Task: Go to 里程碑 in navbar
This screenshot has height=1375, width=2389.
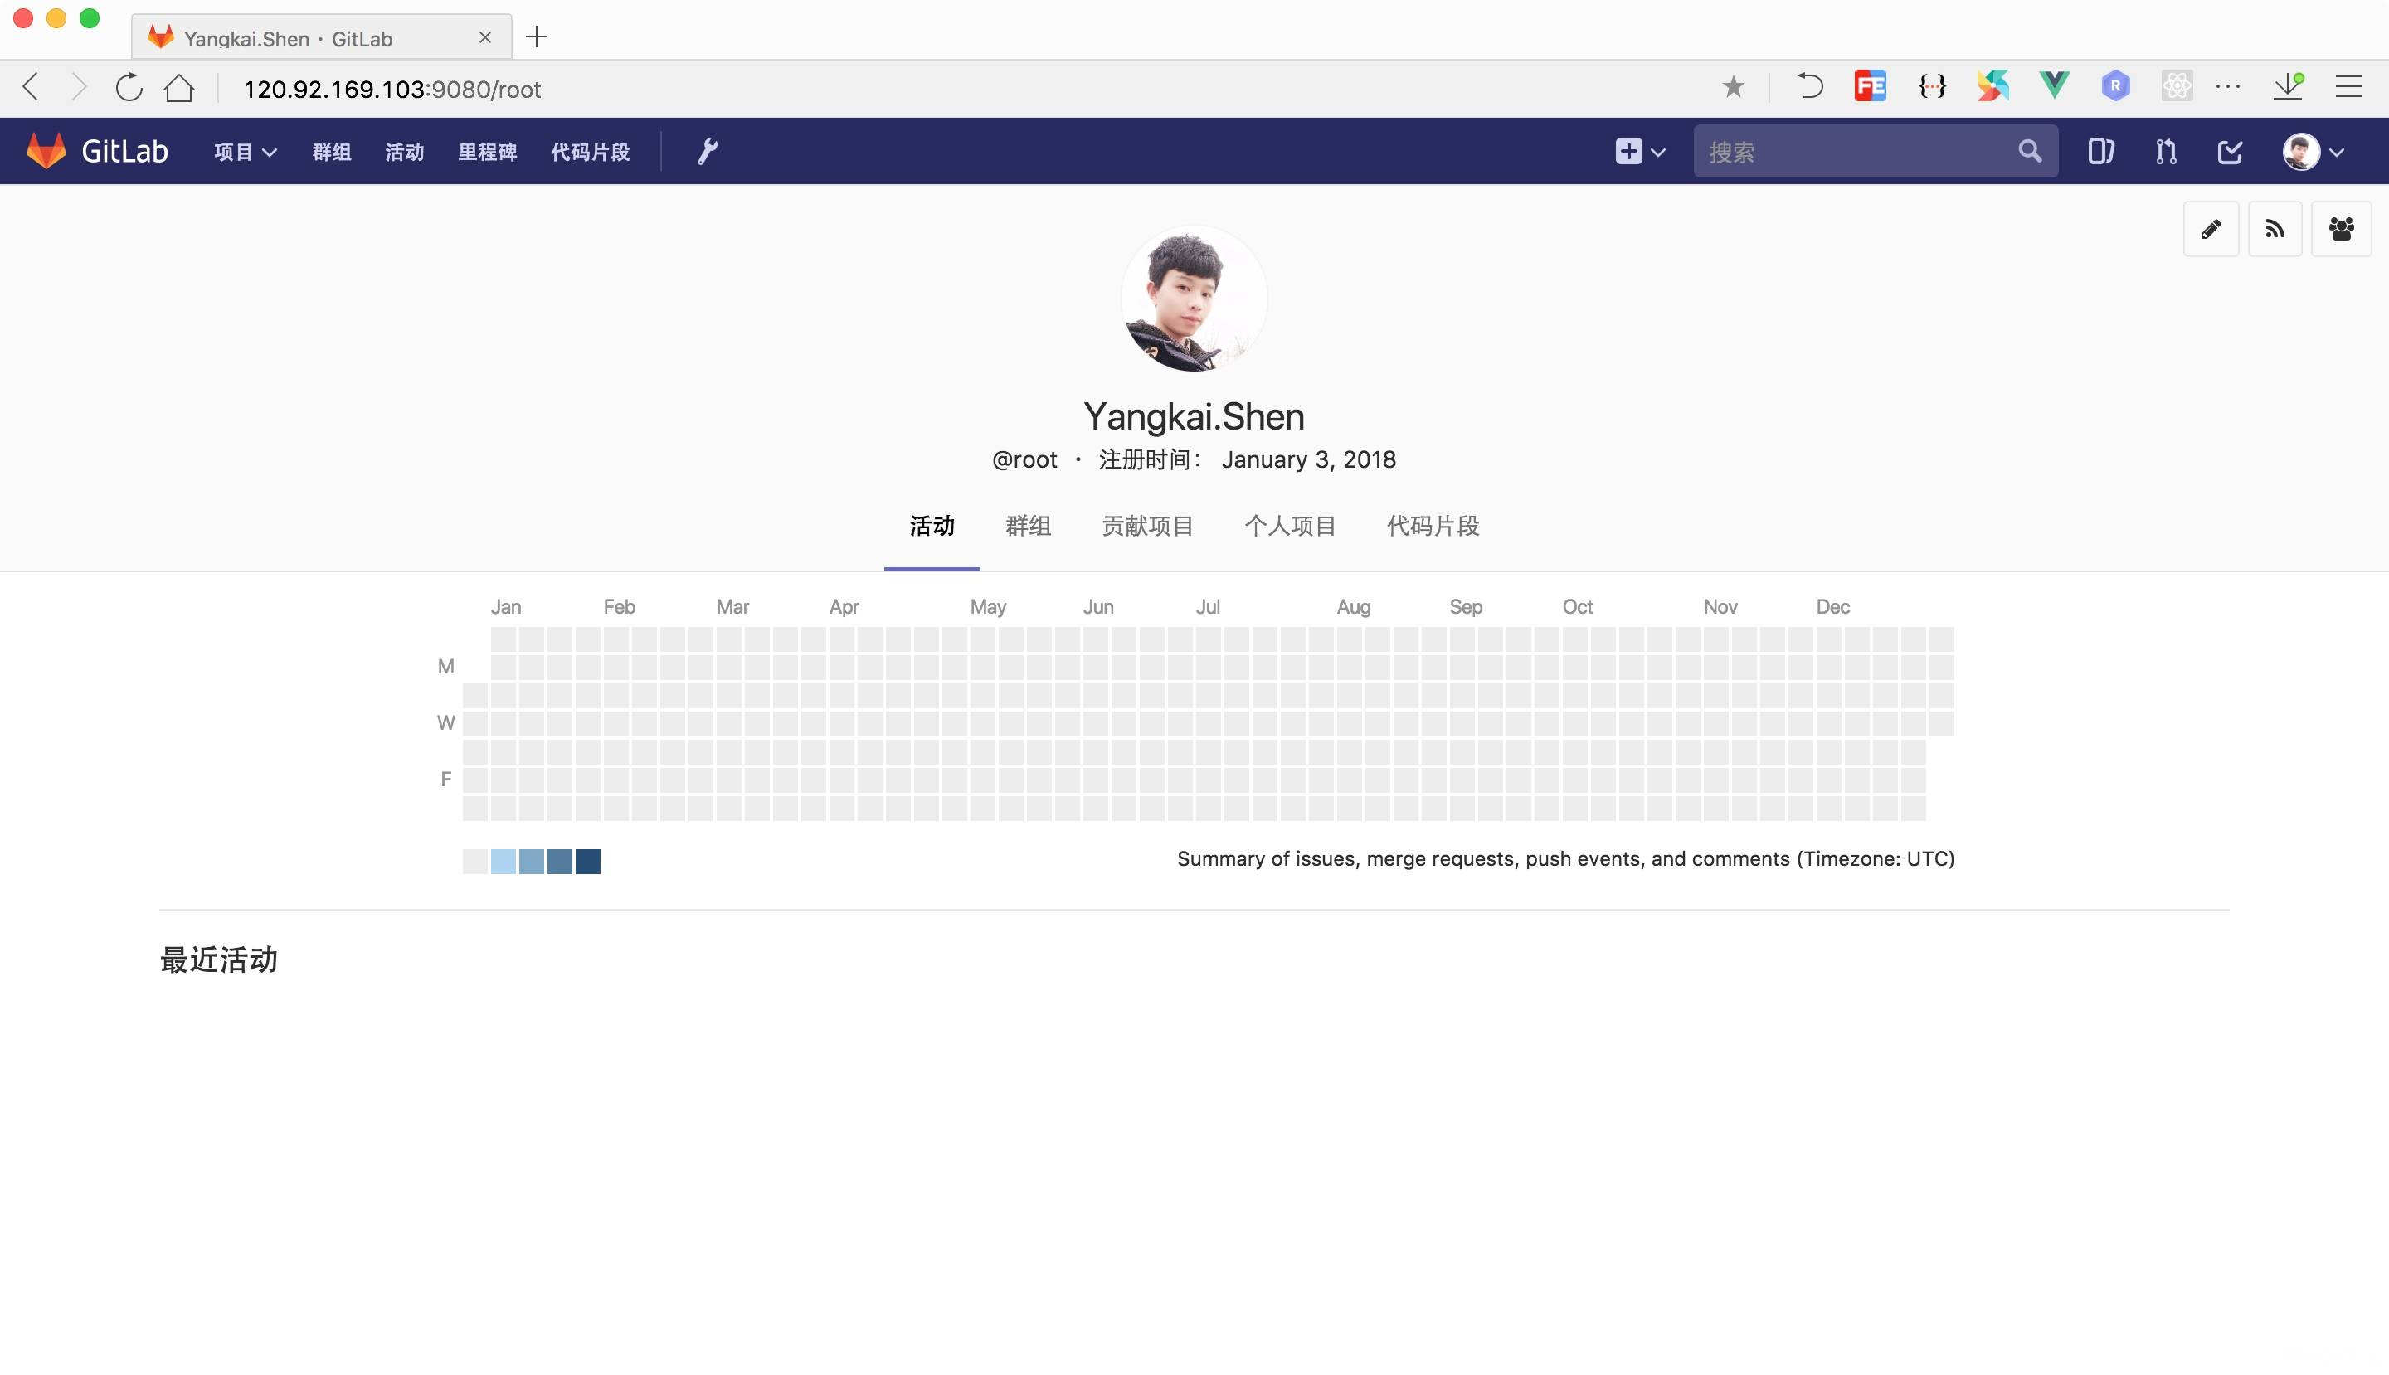Action: 488,152
